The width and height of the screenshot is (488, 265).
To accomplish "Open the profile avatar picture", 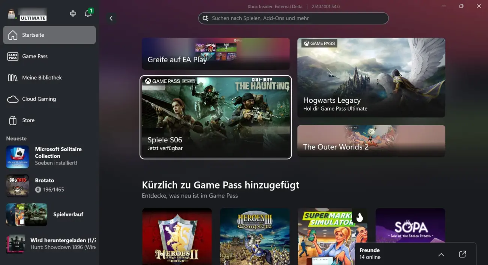I will coord(12,14).
